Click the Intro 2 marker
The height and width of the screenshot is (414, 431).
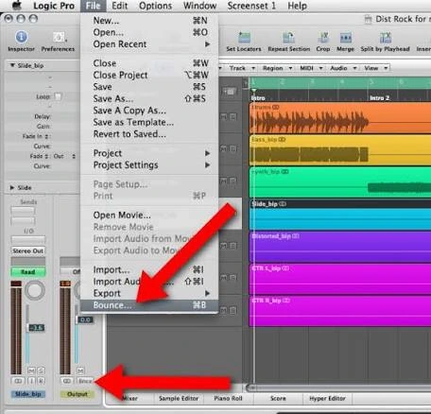379,98
